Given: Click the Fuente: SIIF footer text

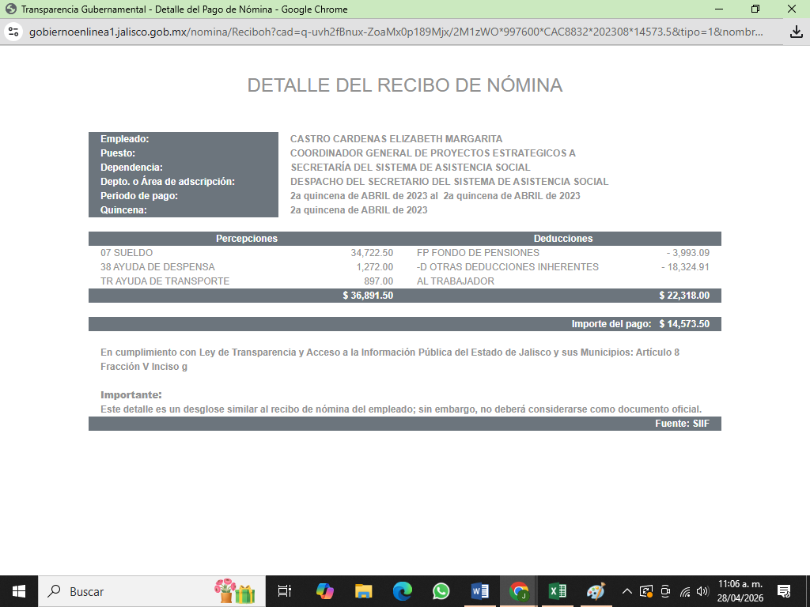Looking at the screenshot, I should point(682,424).
